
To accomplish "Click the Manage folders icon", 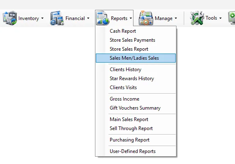I will pyautogui.click(x=146, y=18).
